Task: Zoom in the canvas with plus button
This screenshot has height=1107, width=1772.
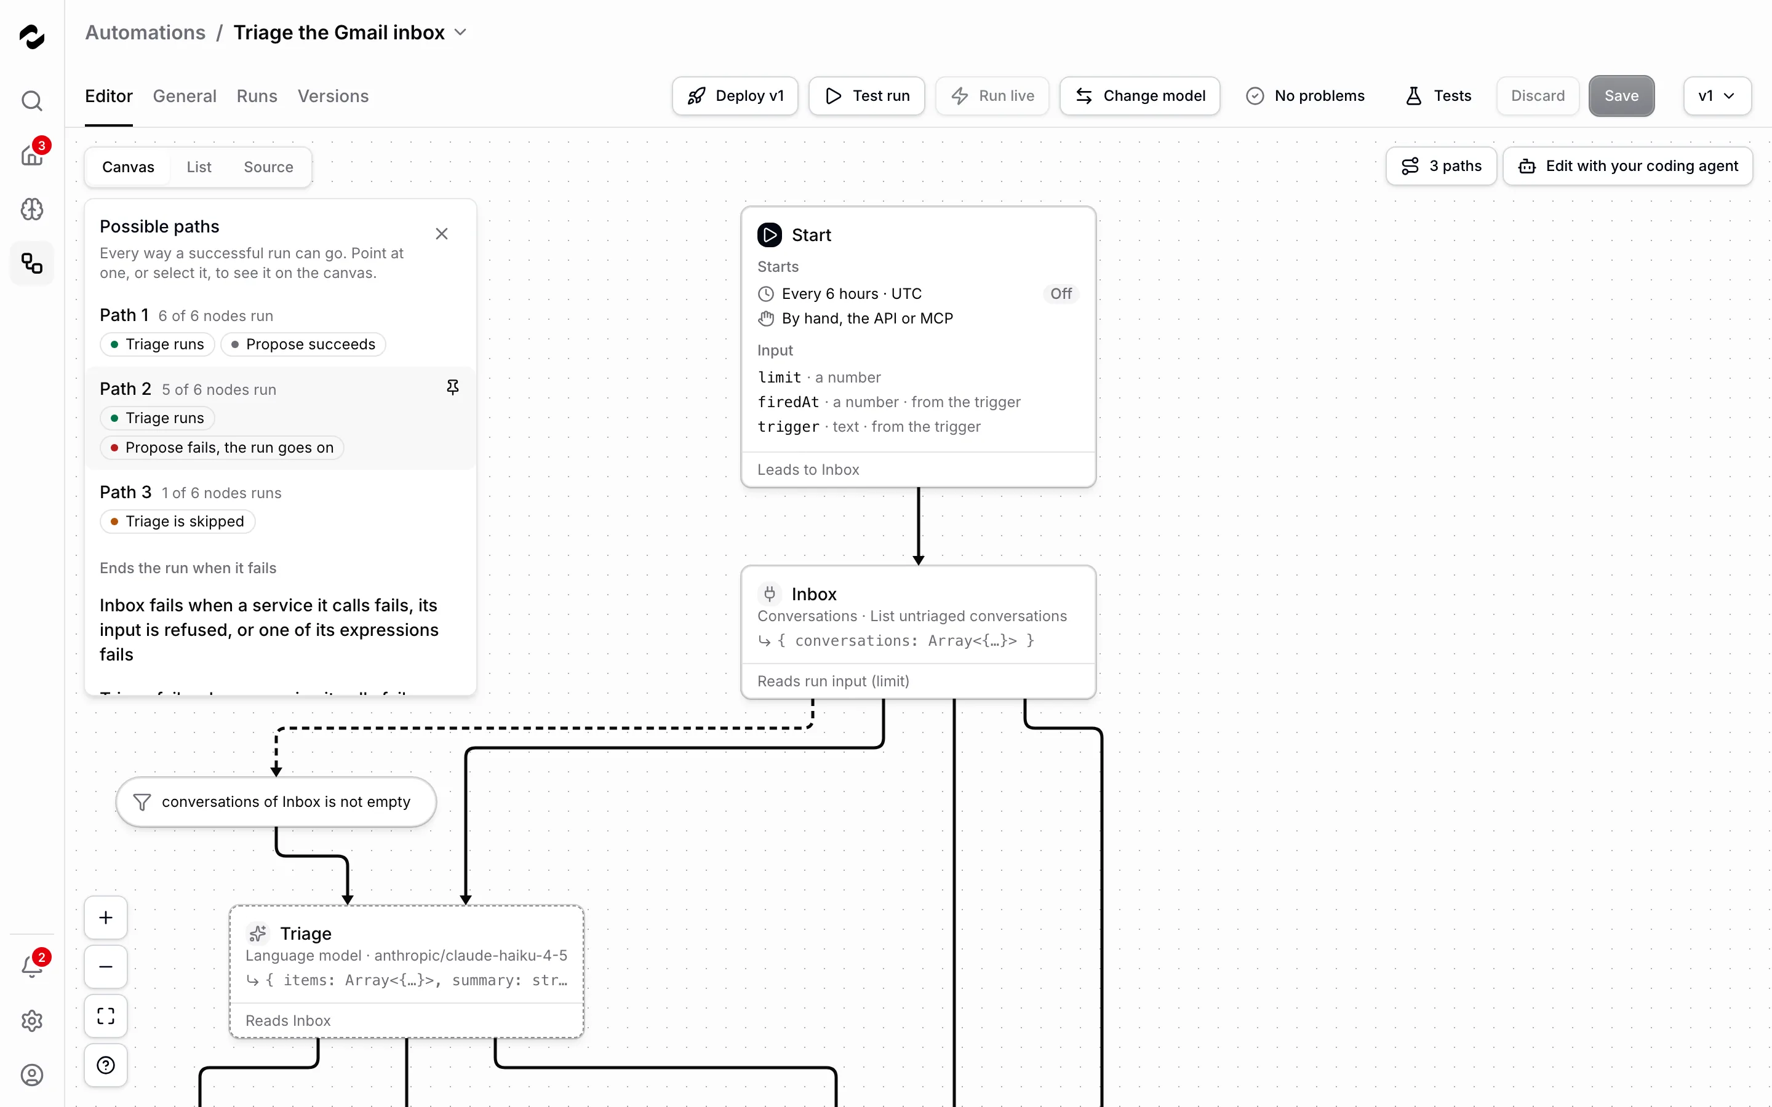Action: coord(106,918)
